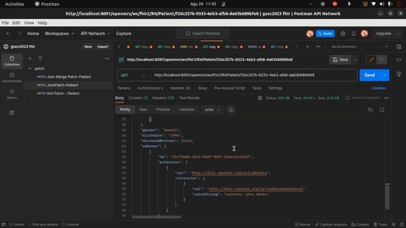406x228 pixels.
Task: Toggle the bottom-left sidebar icon
Action: point(4,224)
